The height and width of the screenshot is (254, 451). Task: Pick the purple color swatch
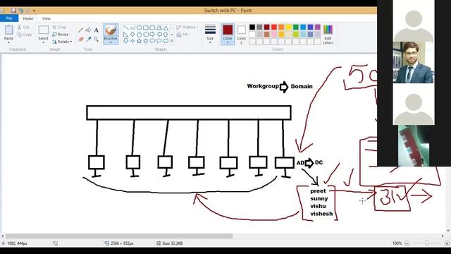pyautogui.click(x=318, y=27)
